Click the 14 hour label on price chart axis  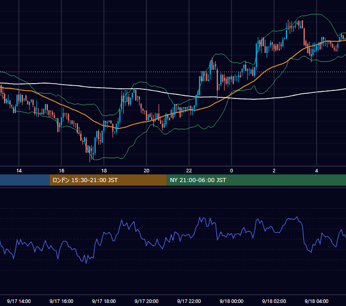click(x=19, y=171)
